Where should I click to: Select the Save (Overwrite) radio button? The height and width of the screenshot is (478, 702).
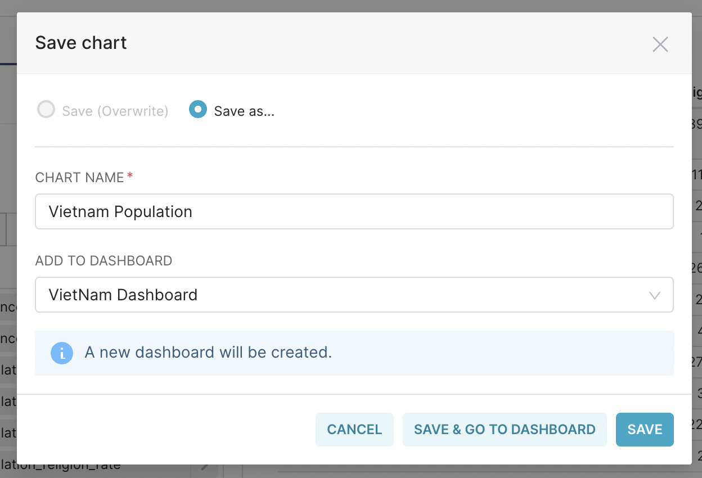[x=46, y=109]
